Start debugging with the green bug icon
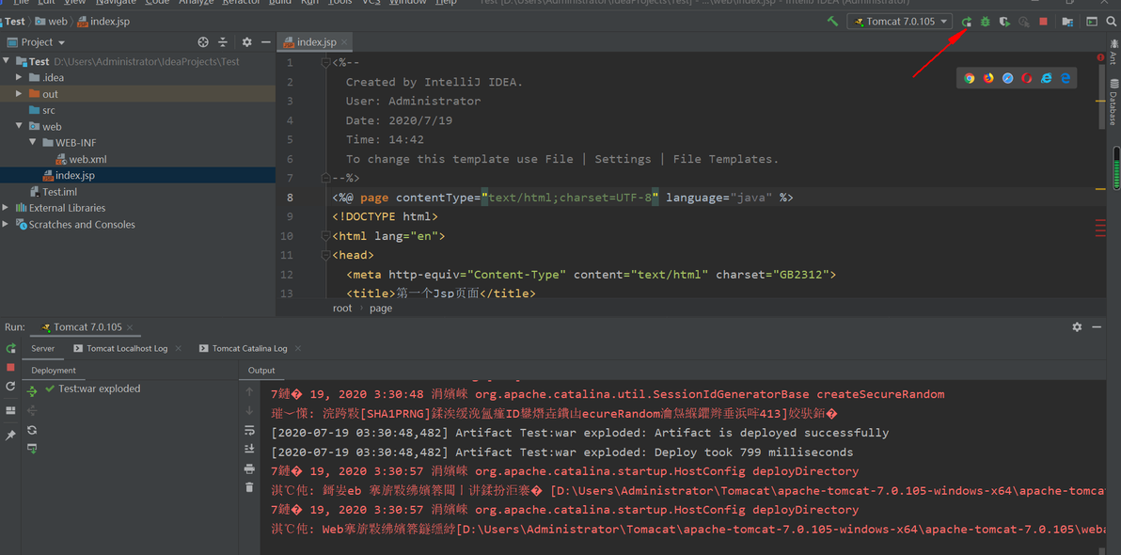 986,22
